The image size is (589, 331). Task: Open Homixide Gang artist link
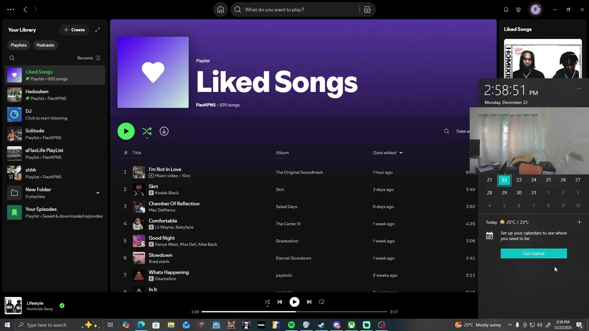coord(40,309)
